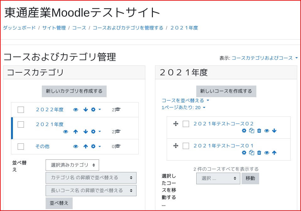The height and width of the screenshot is (211, 301).
Task: Open サイト管理 in the breadcrumb
Action: (x=54, y=28)
